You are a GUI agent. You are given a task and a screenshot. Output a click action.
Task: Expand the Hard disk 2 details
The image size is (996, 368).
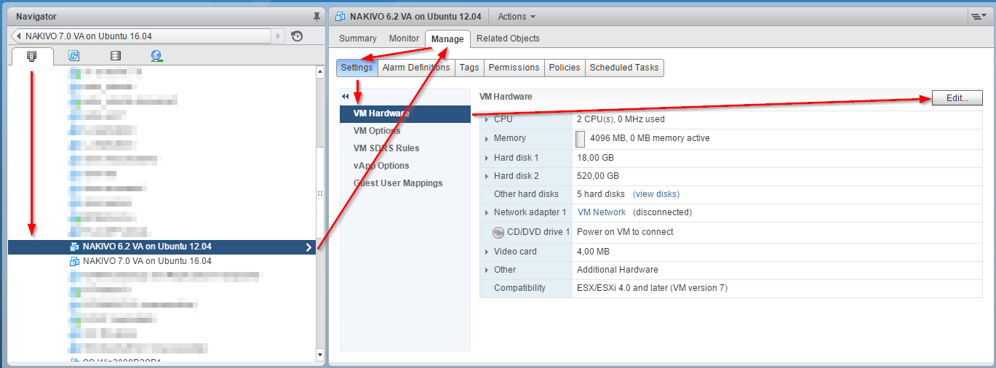487,176
